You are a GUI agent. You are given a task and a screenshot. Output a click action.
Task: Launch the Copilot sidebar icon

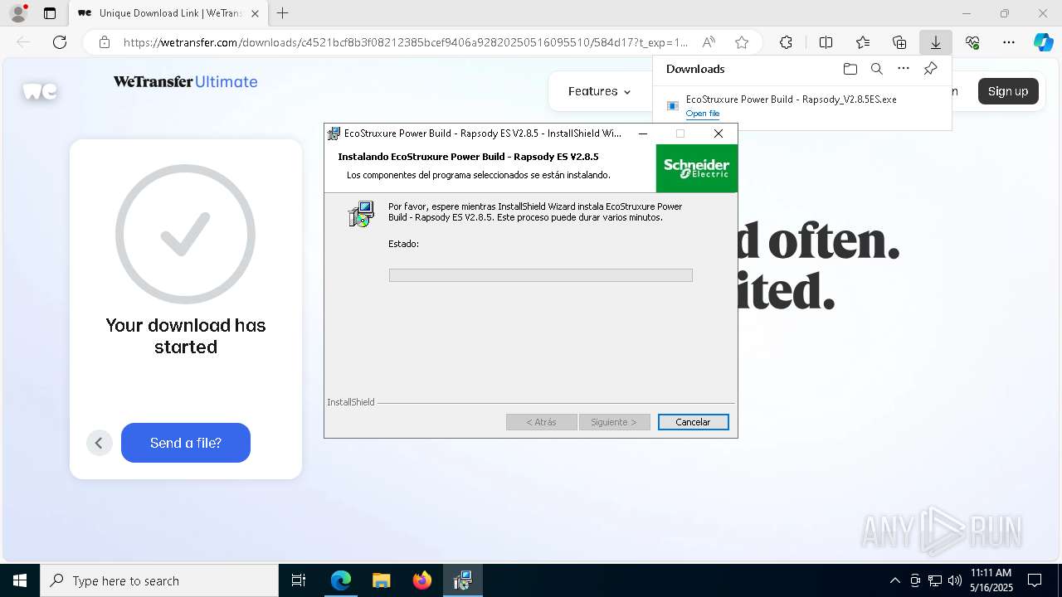(1043, 42)
